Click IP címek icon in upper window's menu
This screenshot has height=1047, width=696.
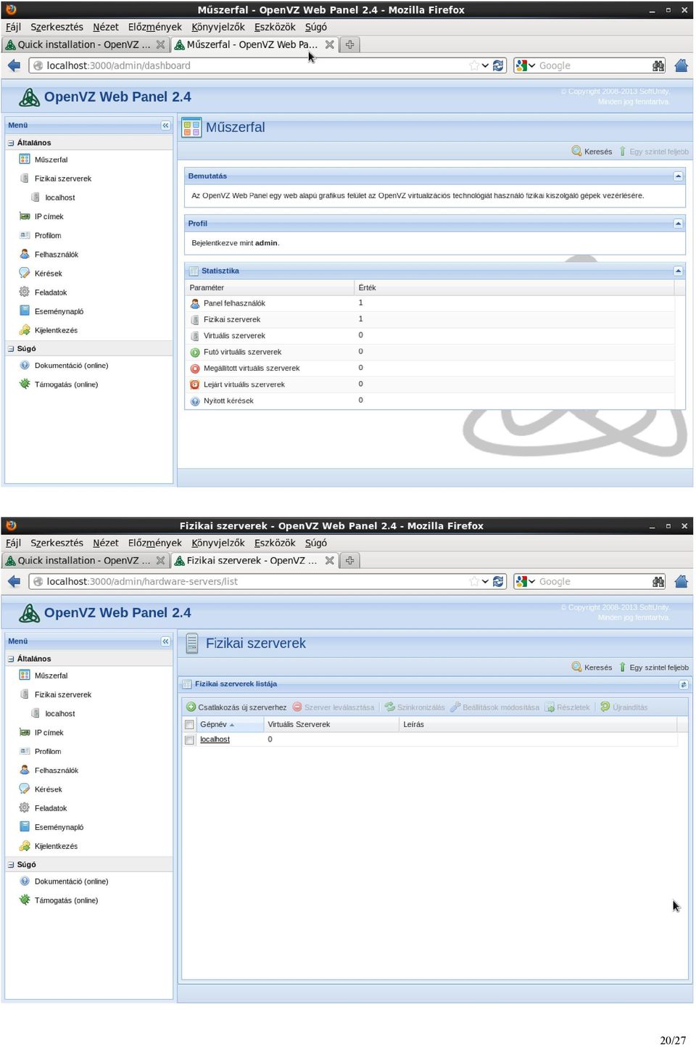(25, 216)
